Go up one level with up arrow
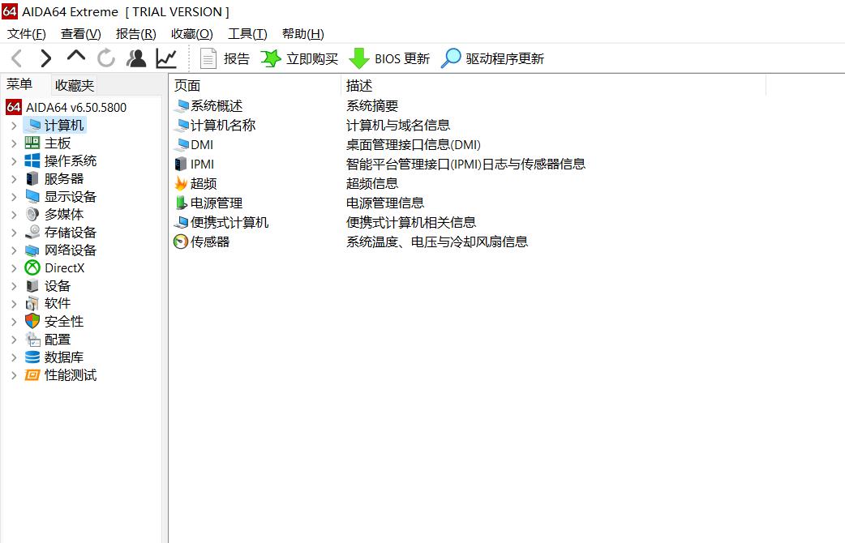 point(75,57)
